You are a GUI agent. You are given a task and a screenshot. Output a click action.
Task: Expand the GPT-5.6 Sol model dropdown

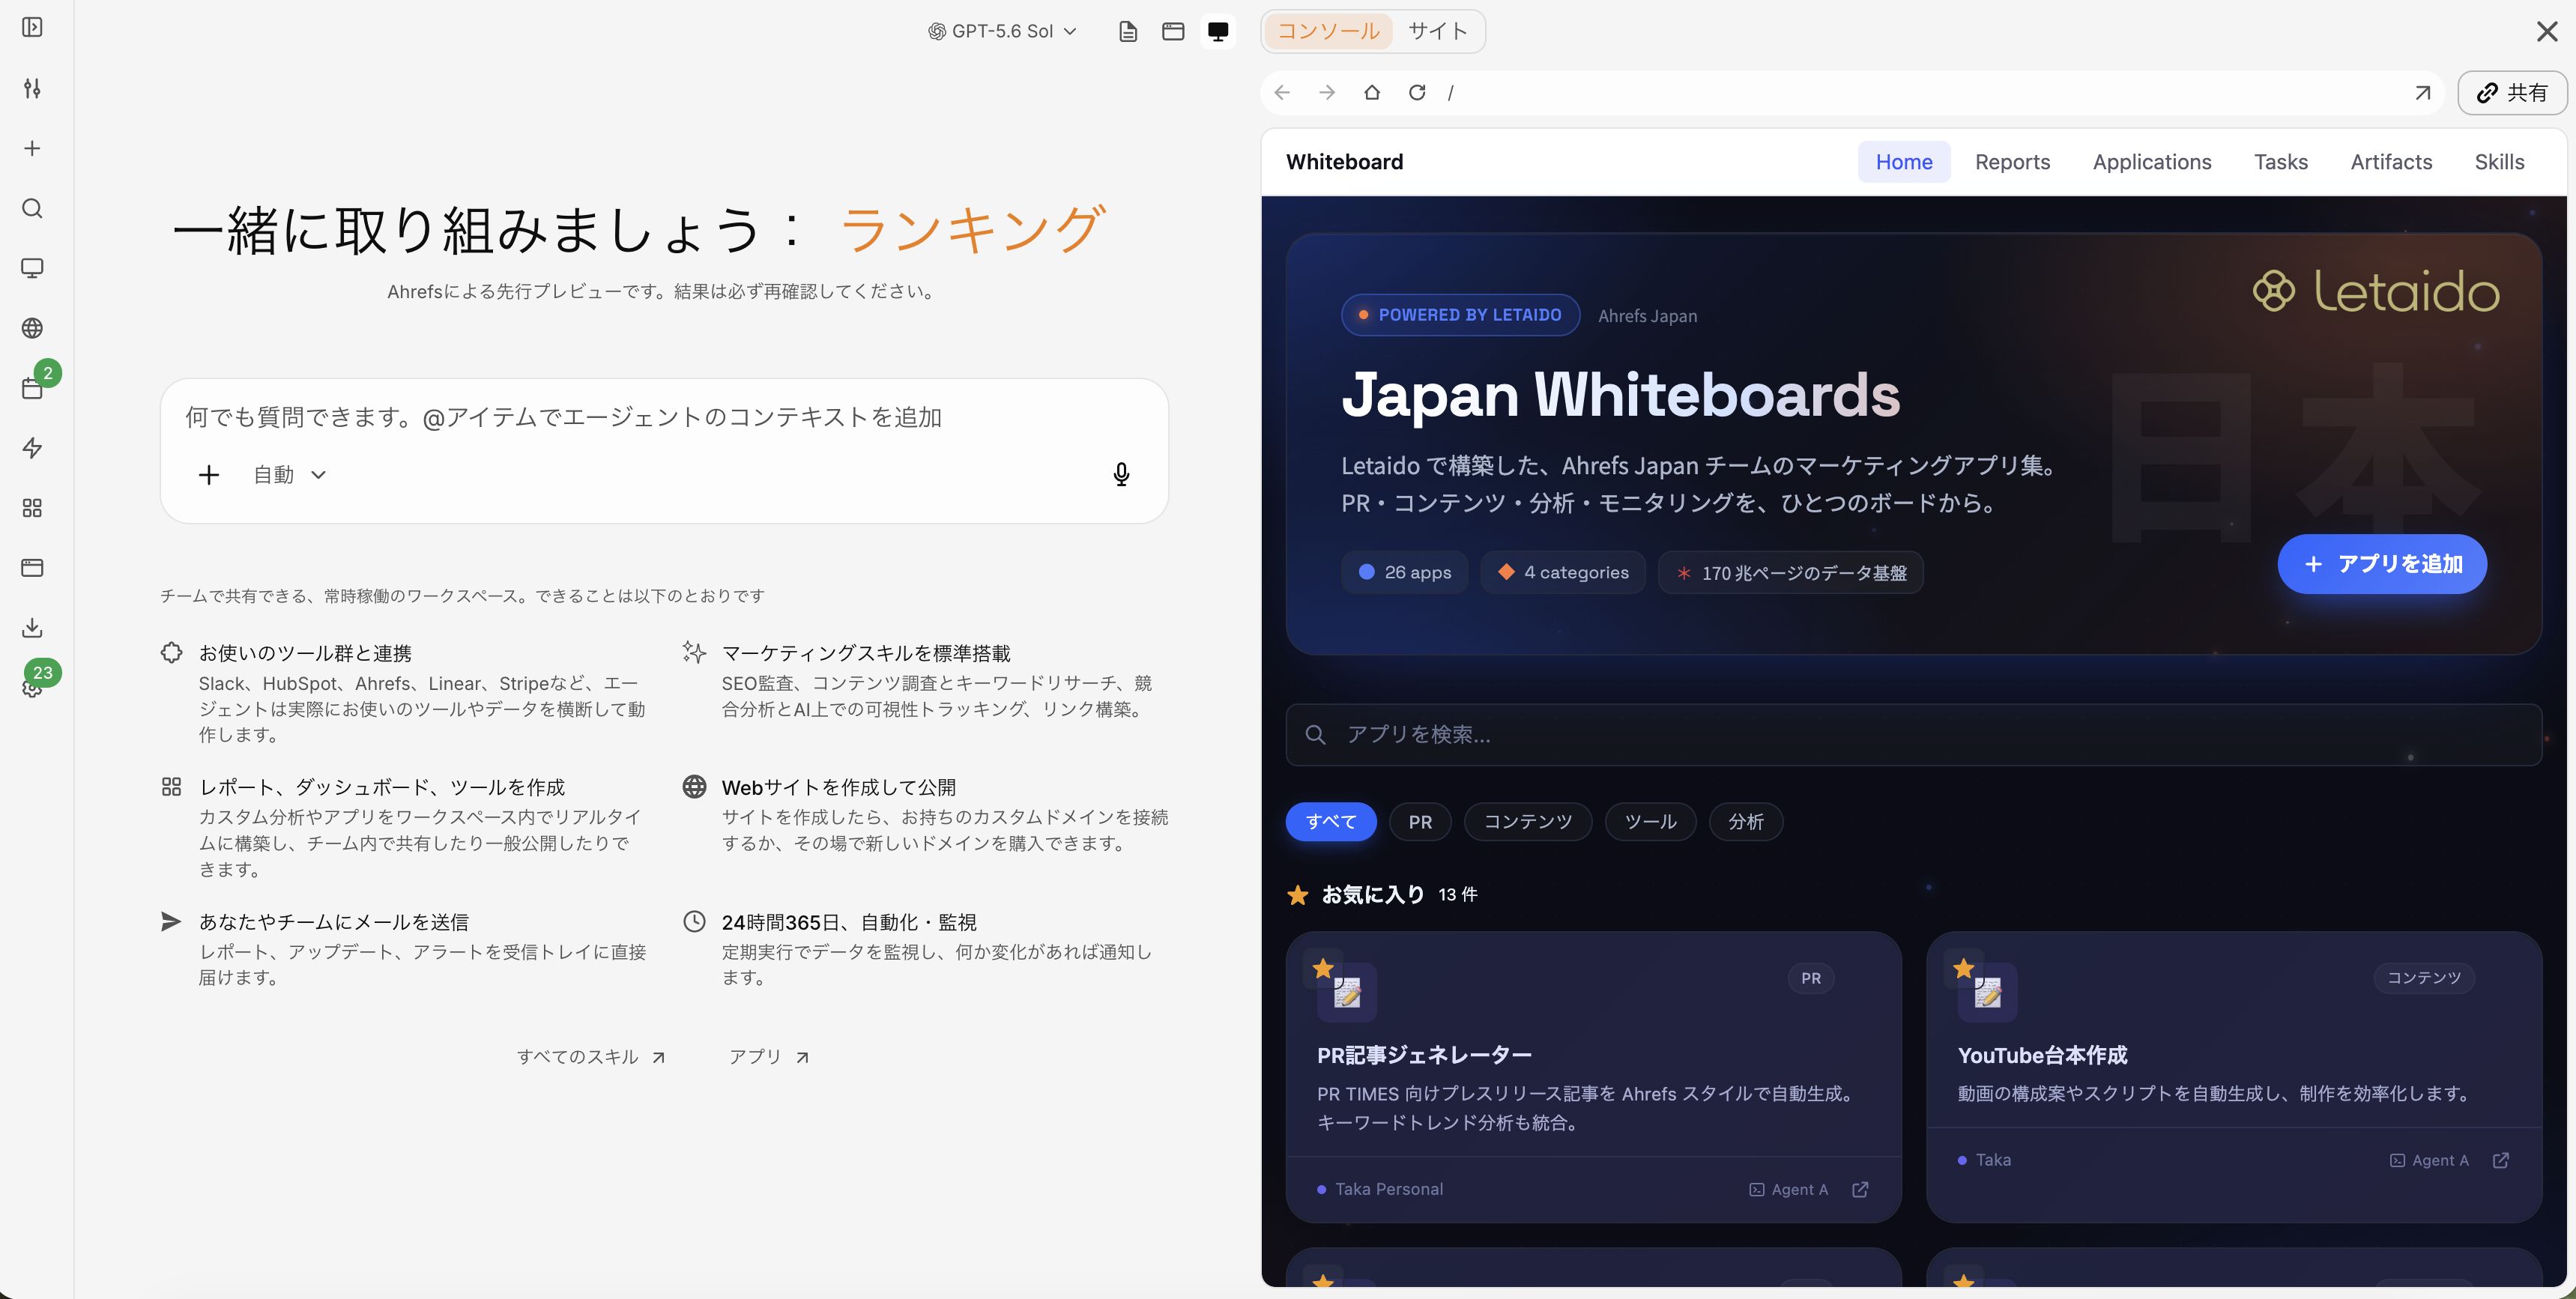(x=1003, y=31)
